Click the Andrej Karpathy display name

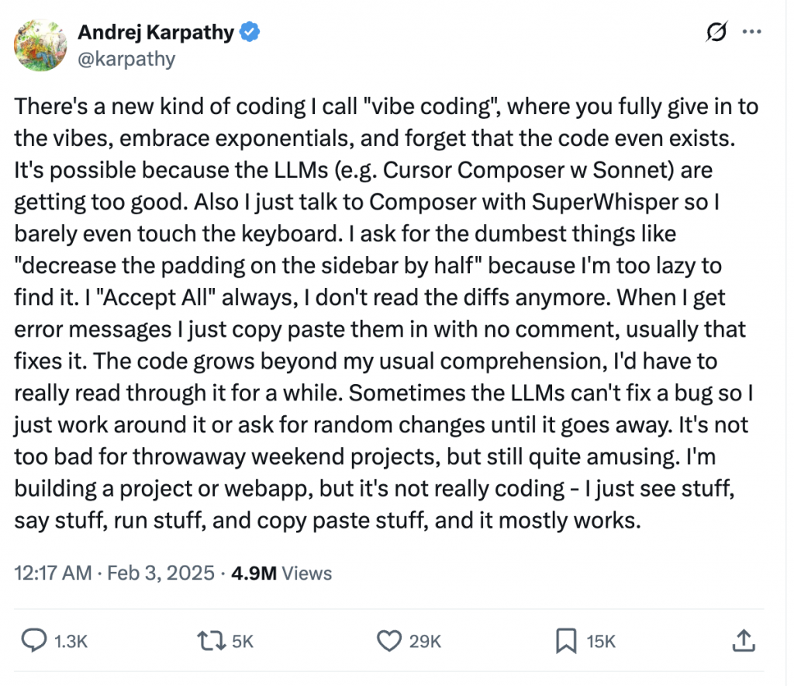[x=157, y=32]
